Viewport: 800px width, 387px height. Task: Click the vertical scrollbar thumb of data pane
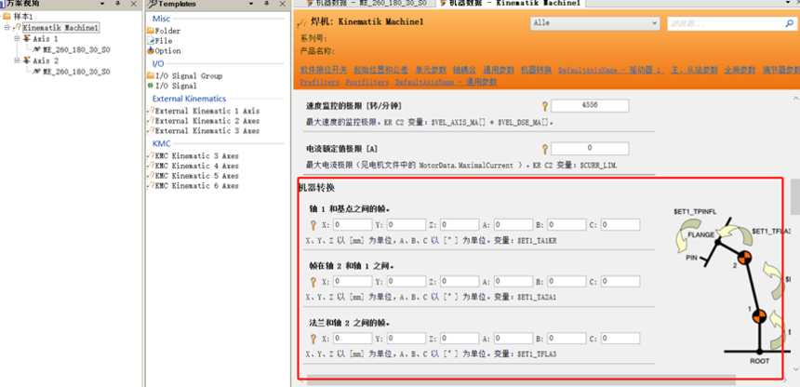click(x=795, y=196)
